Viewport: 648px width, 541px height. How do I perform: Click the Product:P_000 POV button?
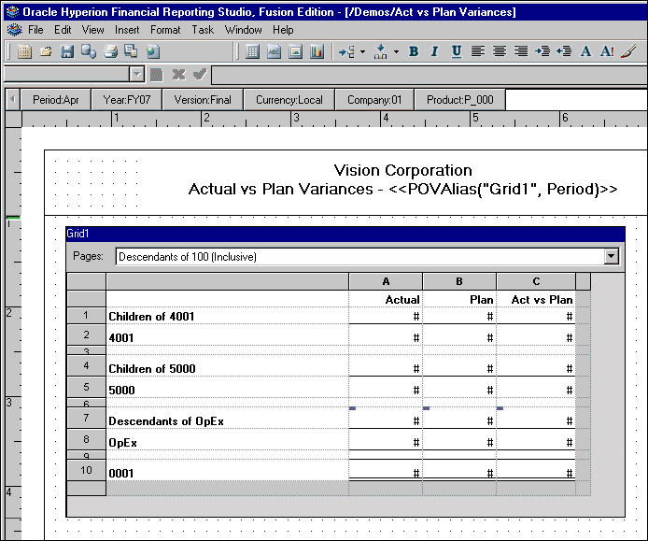click(x=460, y=100)
